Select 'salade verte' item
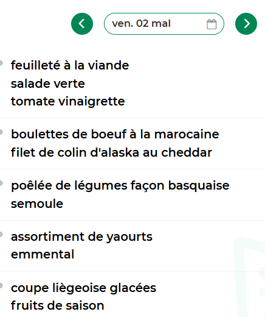This screenshot has width=265, height=317. tap(48, 84)
